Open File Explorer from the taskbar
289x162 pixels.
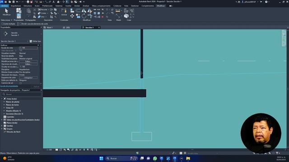(188, 158)
